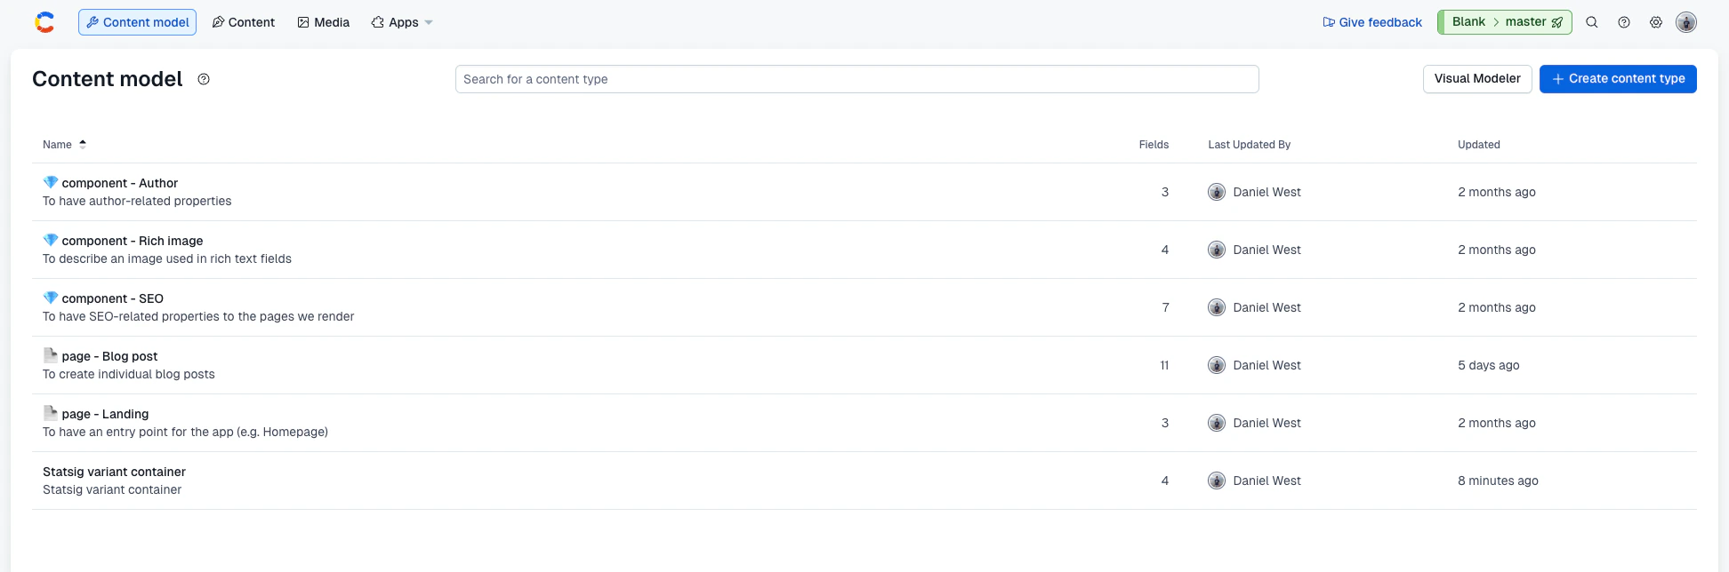Open the user avatar account menu
1729x572 pixels.
1686,22
